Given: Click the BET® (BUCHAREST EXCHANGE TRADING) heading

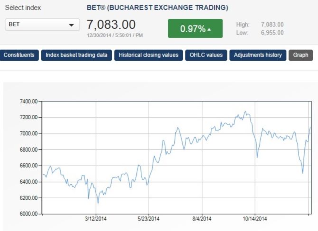Looking at the screenshot, I should (158, 8).
